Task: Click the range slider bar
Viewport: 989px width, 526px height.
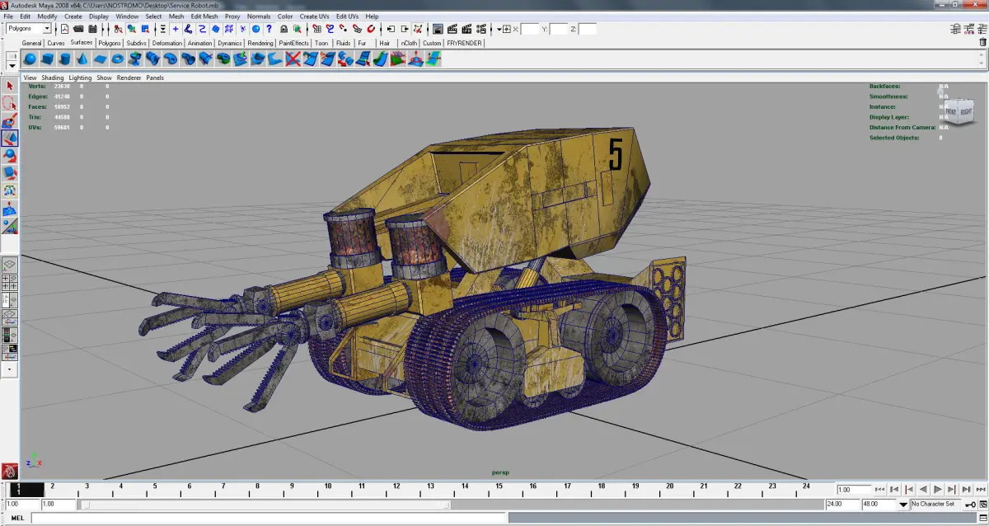Action: 265,504
